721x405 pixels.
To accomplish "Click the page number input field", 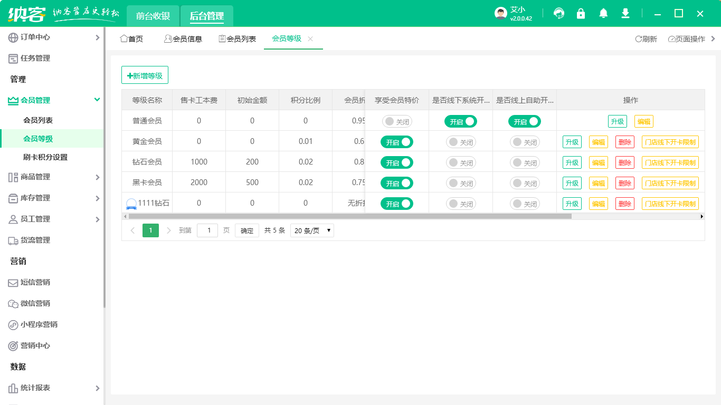I will [x=207, y=230].
